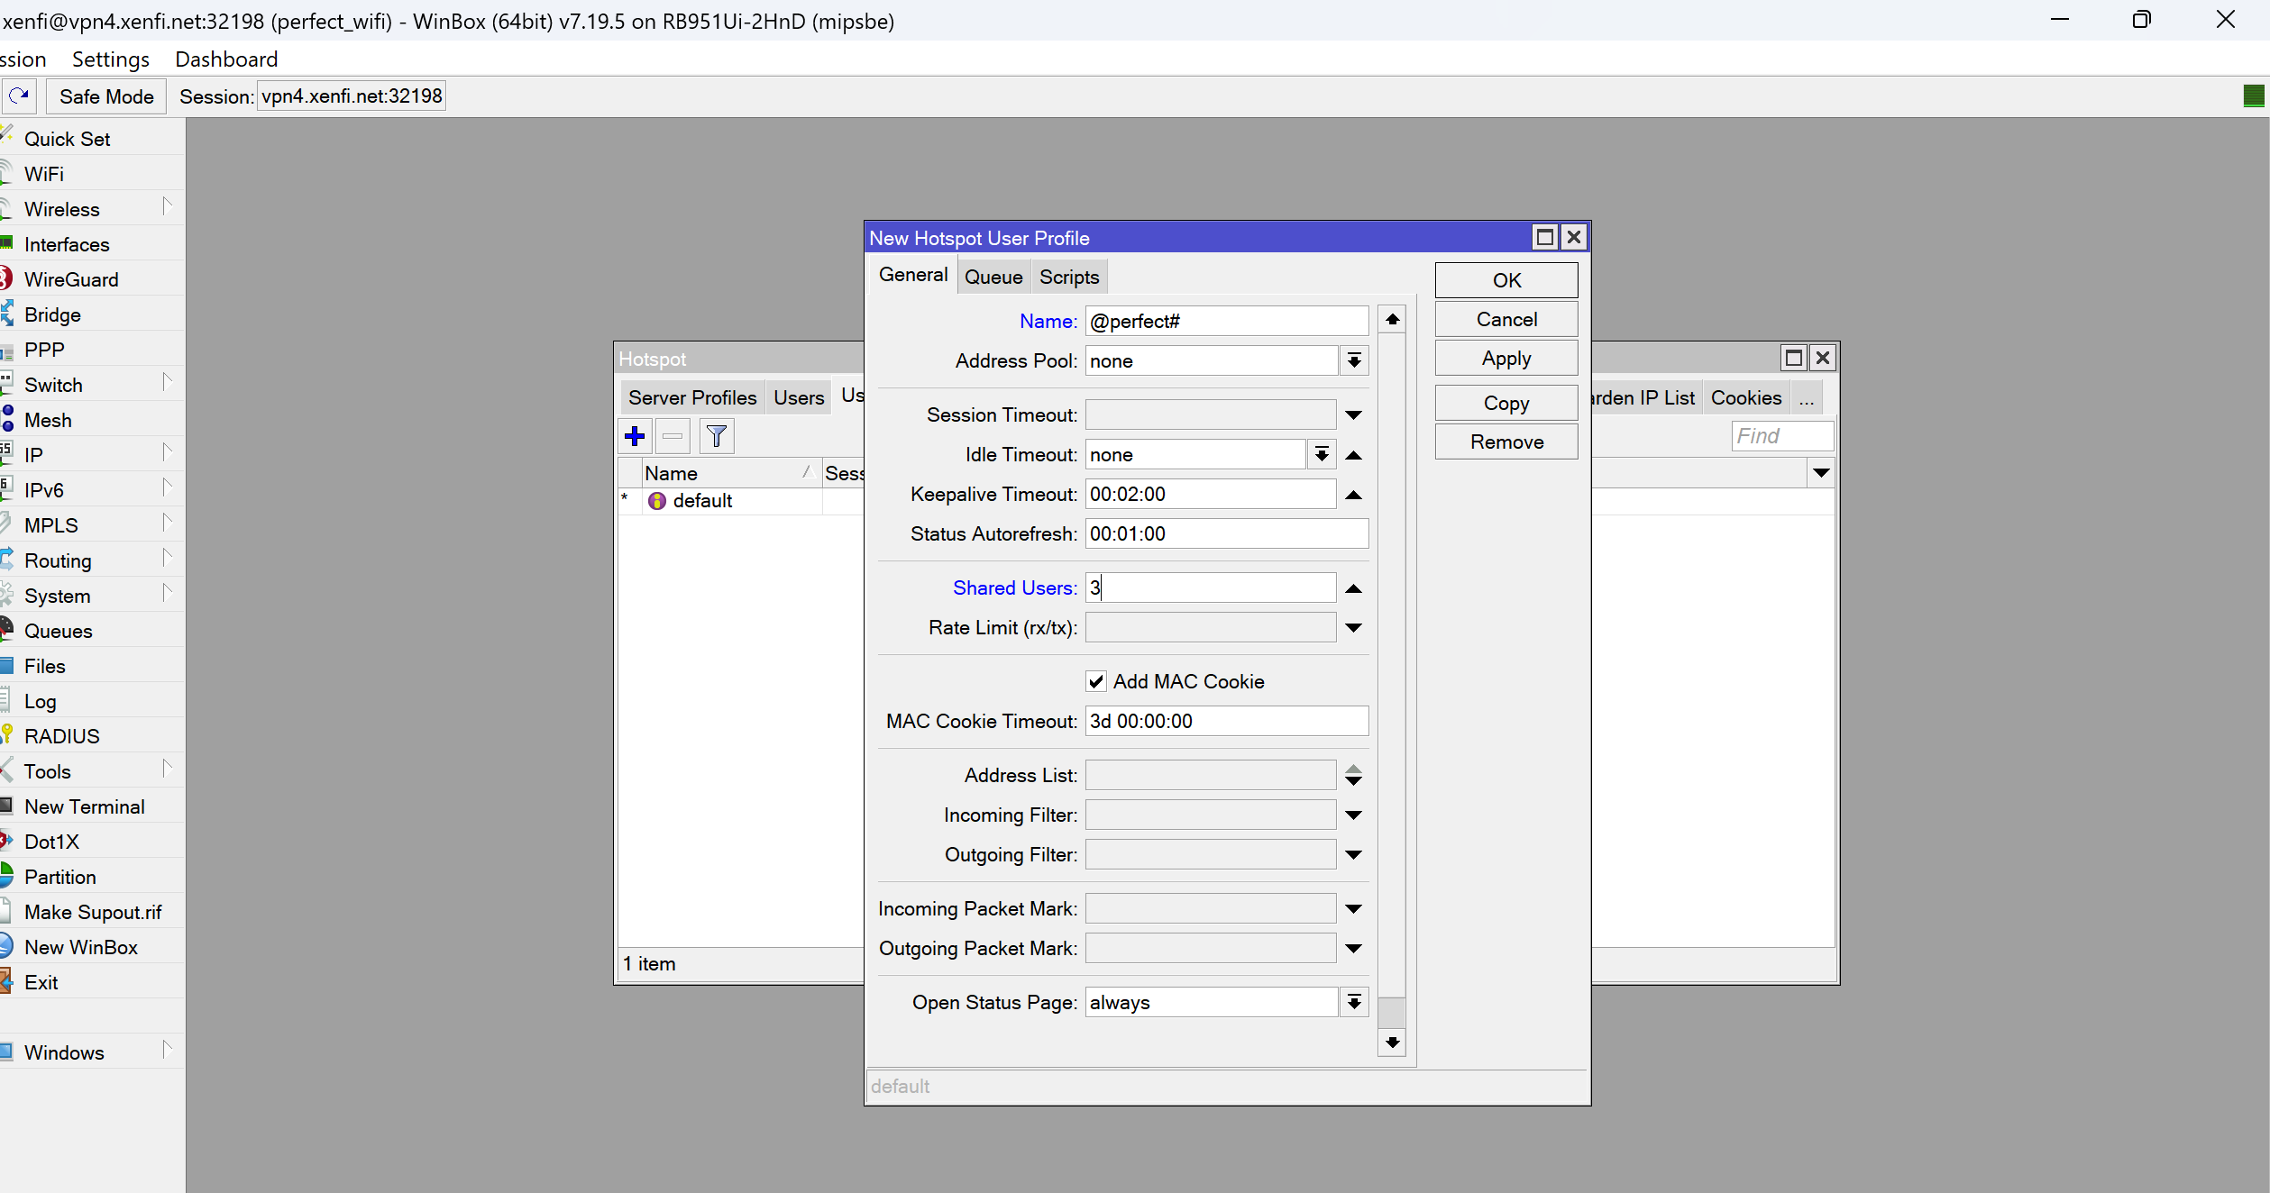
Task: Click the refresh arrow icon beside Safe Mode
Action: pyautogui.click(x=19, y=96)
